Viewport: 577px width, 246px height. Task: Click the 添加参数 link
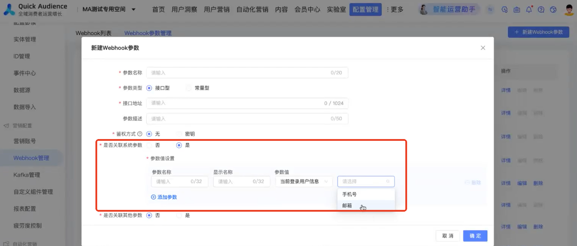pyautogui.click(x=164, y=197)
